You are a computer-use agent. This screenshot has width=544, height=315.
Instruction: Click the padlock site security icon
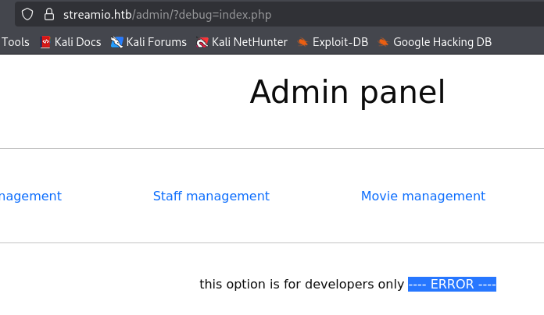click(48, 14)
